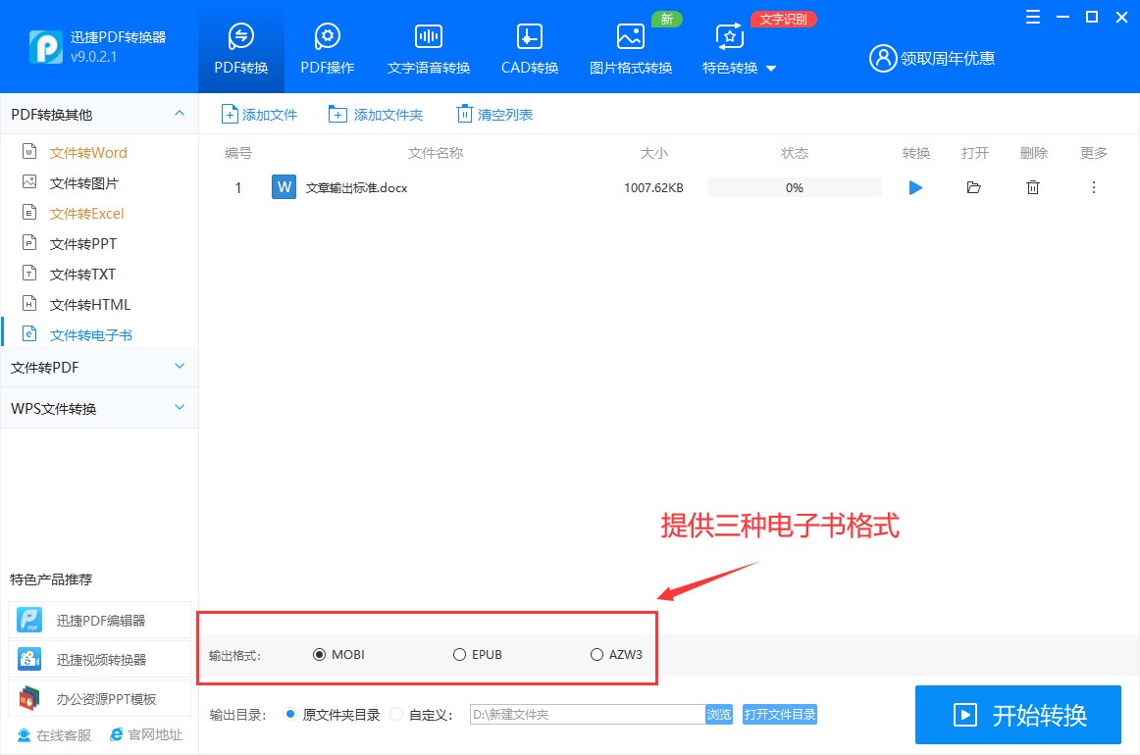This screenshot has width=1140, height=755.
Task: Click the 开始转换 button
Action: [1017, 715]
